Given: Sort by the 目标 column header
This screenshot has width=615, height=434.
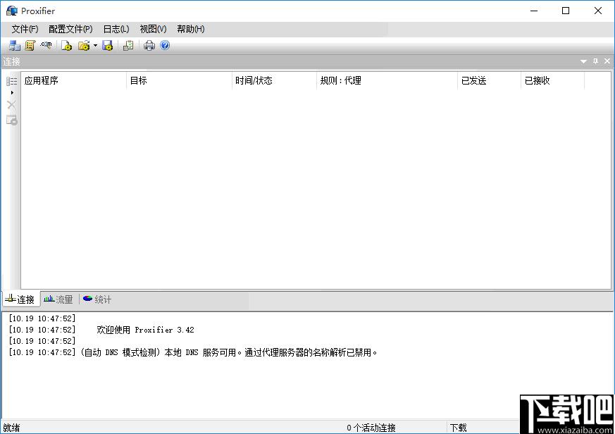Looking at the screenshot, I should point(179,80).
